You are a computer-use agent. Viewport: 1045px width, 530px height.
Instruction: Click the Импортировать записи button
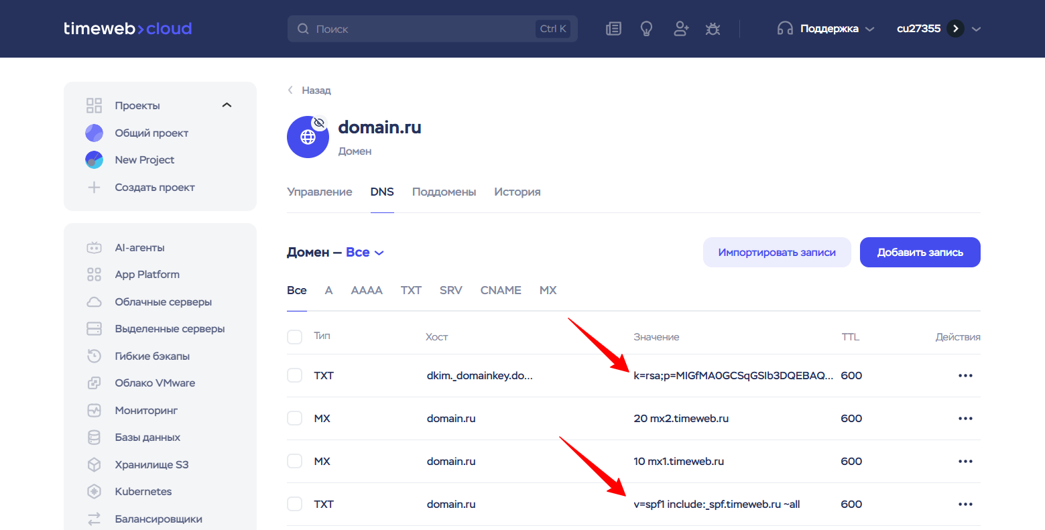(776, 253)
